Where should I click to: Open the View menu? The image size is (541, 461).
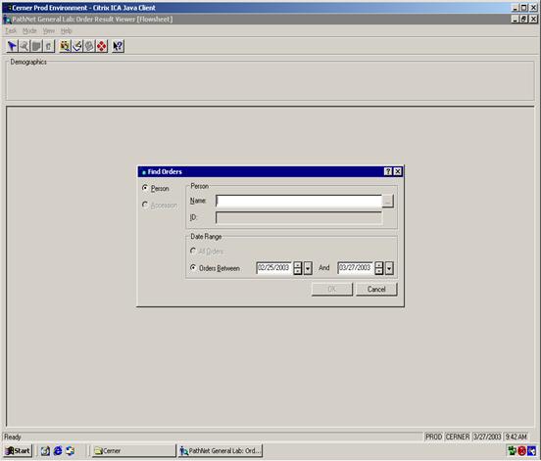point(49,31)
